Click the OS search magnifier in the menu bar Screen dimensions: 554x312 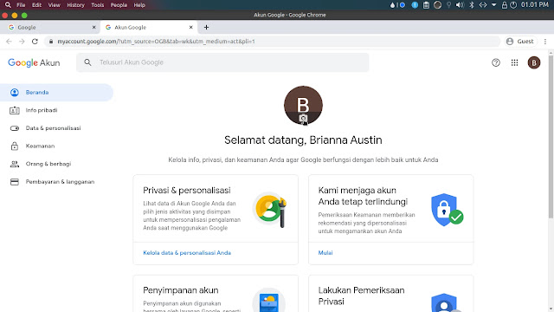click(x=8, y=5)
